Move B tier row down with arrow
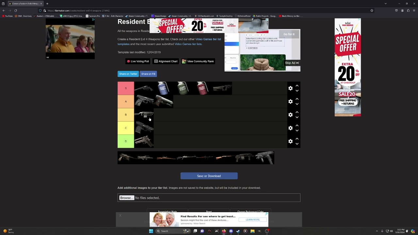The width and height of the screenshot is (418, 235). pyautogui.click(x=297, y=117)
